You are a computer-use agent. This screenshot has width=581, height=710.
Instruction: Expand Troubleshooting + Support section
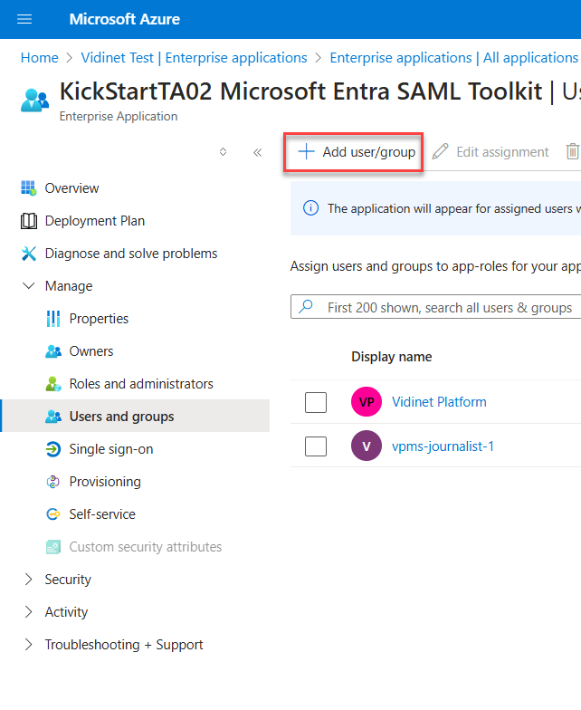[x=28, y=645]
